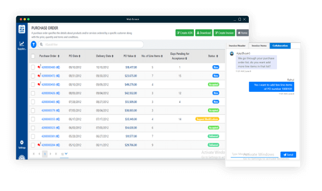The image size is (322, 191).
Task: Click the search magnifier icon in Quick Filter
Action: [x=41, y=44]
